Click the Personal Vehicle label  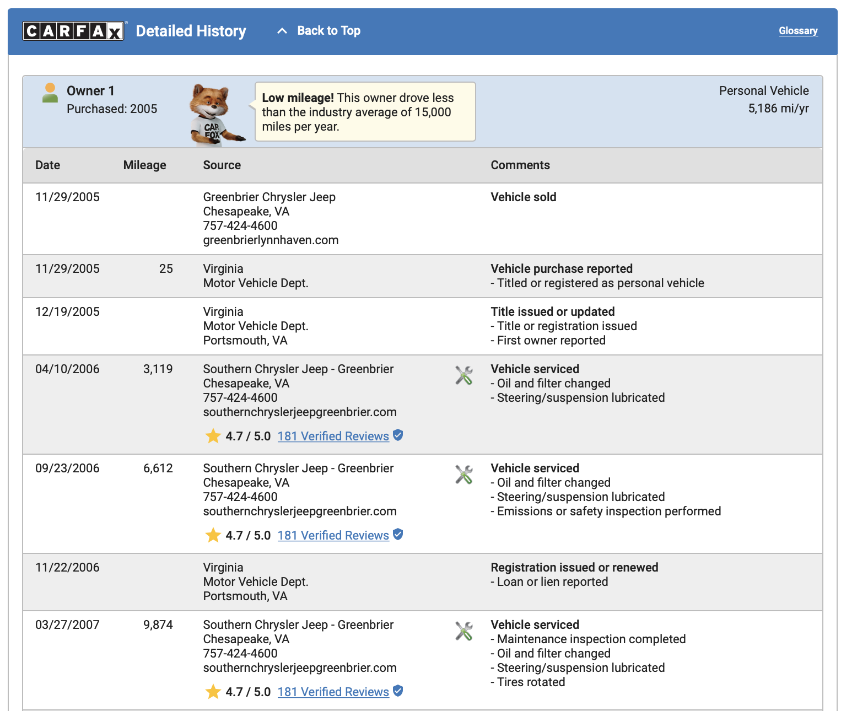pyautogui.click(x=764, y=91)
